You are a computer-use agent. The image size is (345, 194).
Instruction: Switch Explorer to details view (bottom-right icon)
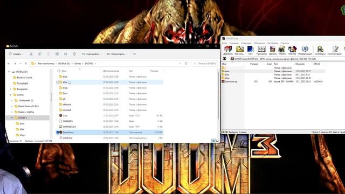(x=213, y=141)
